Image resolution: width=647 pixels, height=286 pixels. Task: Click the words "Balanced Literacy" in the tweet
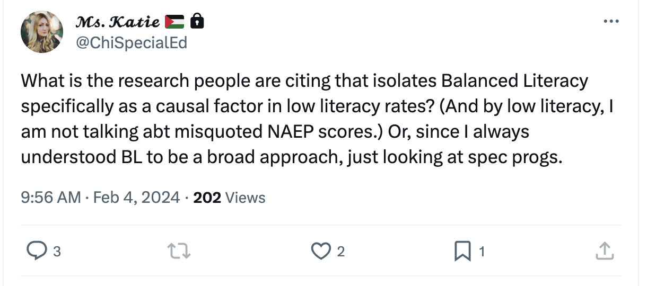click(x=514, y=81)
